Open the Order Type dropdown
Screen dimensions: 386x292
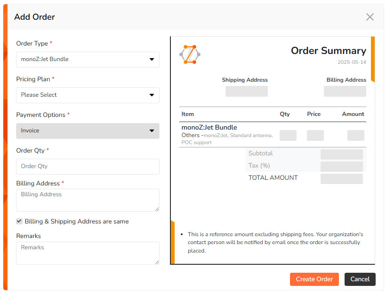[88, 60]
